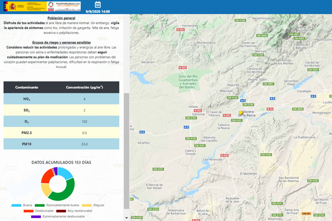
Task: Toggle the Desfavorable legend entry
Action: [x=39, y=211]
